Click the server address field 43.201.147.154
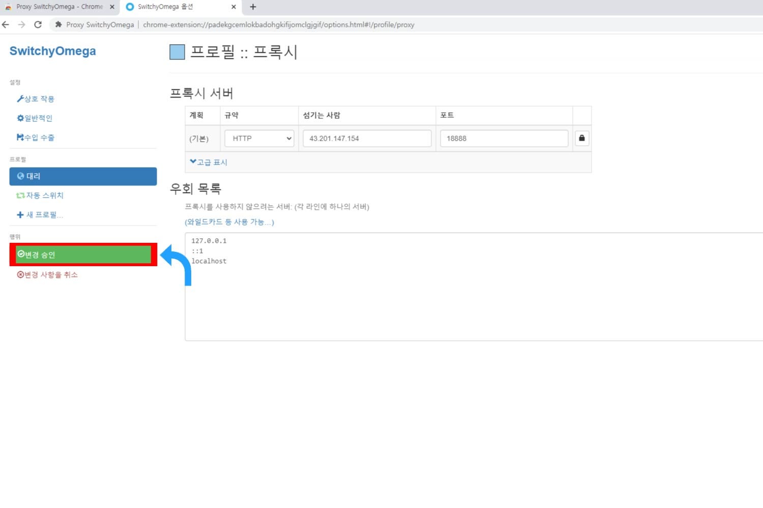 tap(367, 138)
